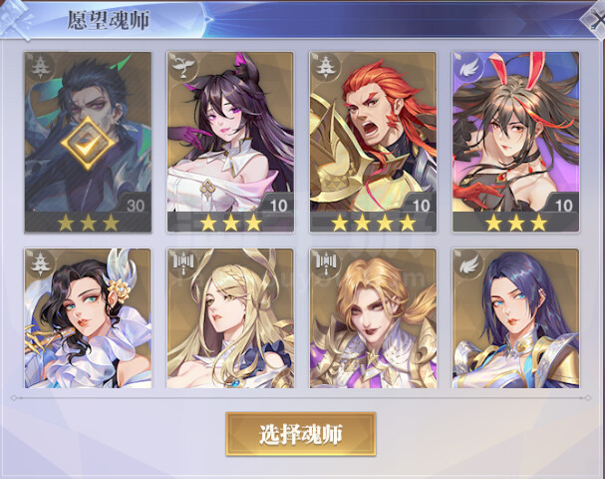Click the tower class icon on black-haired lady card
Viewport: 605px width, 479px height.
[x=39, y=263]
